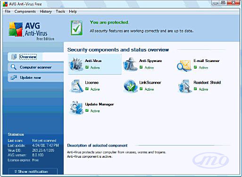Click the Statistics heading
This screenshot has height=177, width=242.
point(16,134)
